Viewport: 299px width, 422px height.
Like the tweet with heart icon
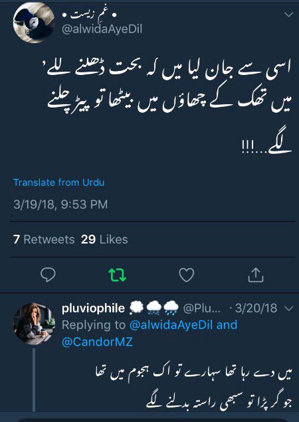click(187, 275)
